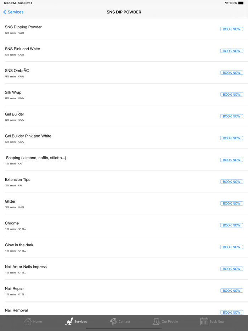Image resolution: width=248 pixels, height=331 pixels.
Task: Switch to the Our People tab label
Action: tap(170, 322)
